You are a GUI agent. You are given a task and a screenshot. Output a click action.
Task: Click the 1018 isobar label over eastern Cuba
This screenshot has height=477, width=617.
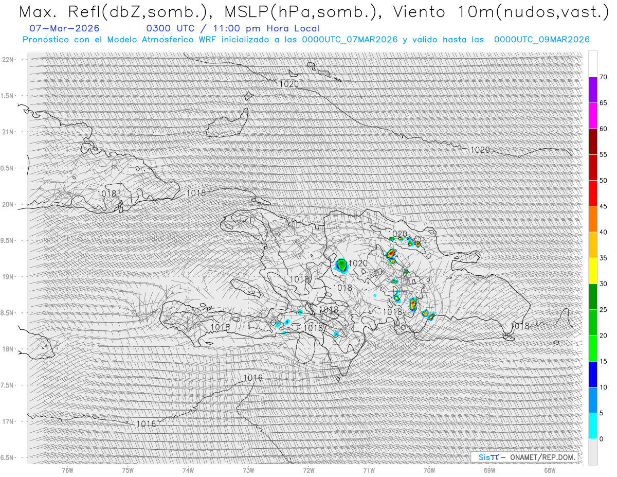click(x=106, y=193)
